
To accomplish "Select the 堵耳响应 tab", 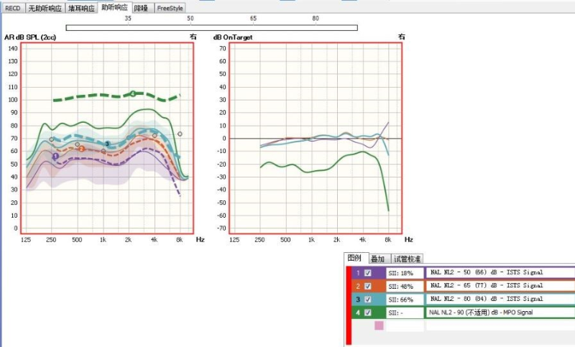I will 80,8.
